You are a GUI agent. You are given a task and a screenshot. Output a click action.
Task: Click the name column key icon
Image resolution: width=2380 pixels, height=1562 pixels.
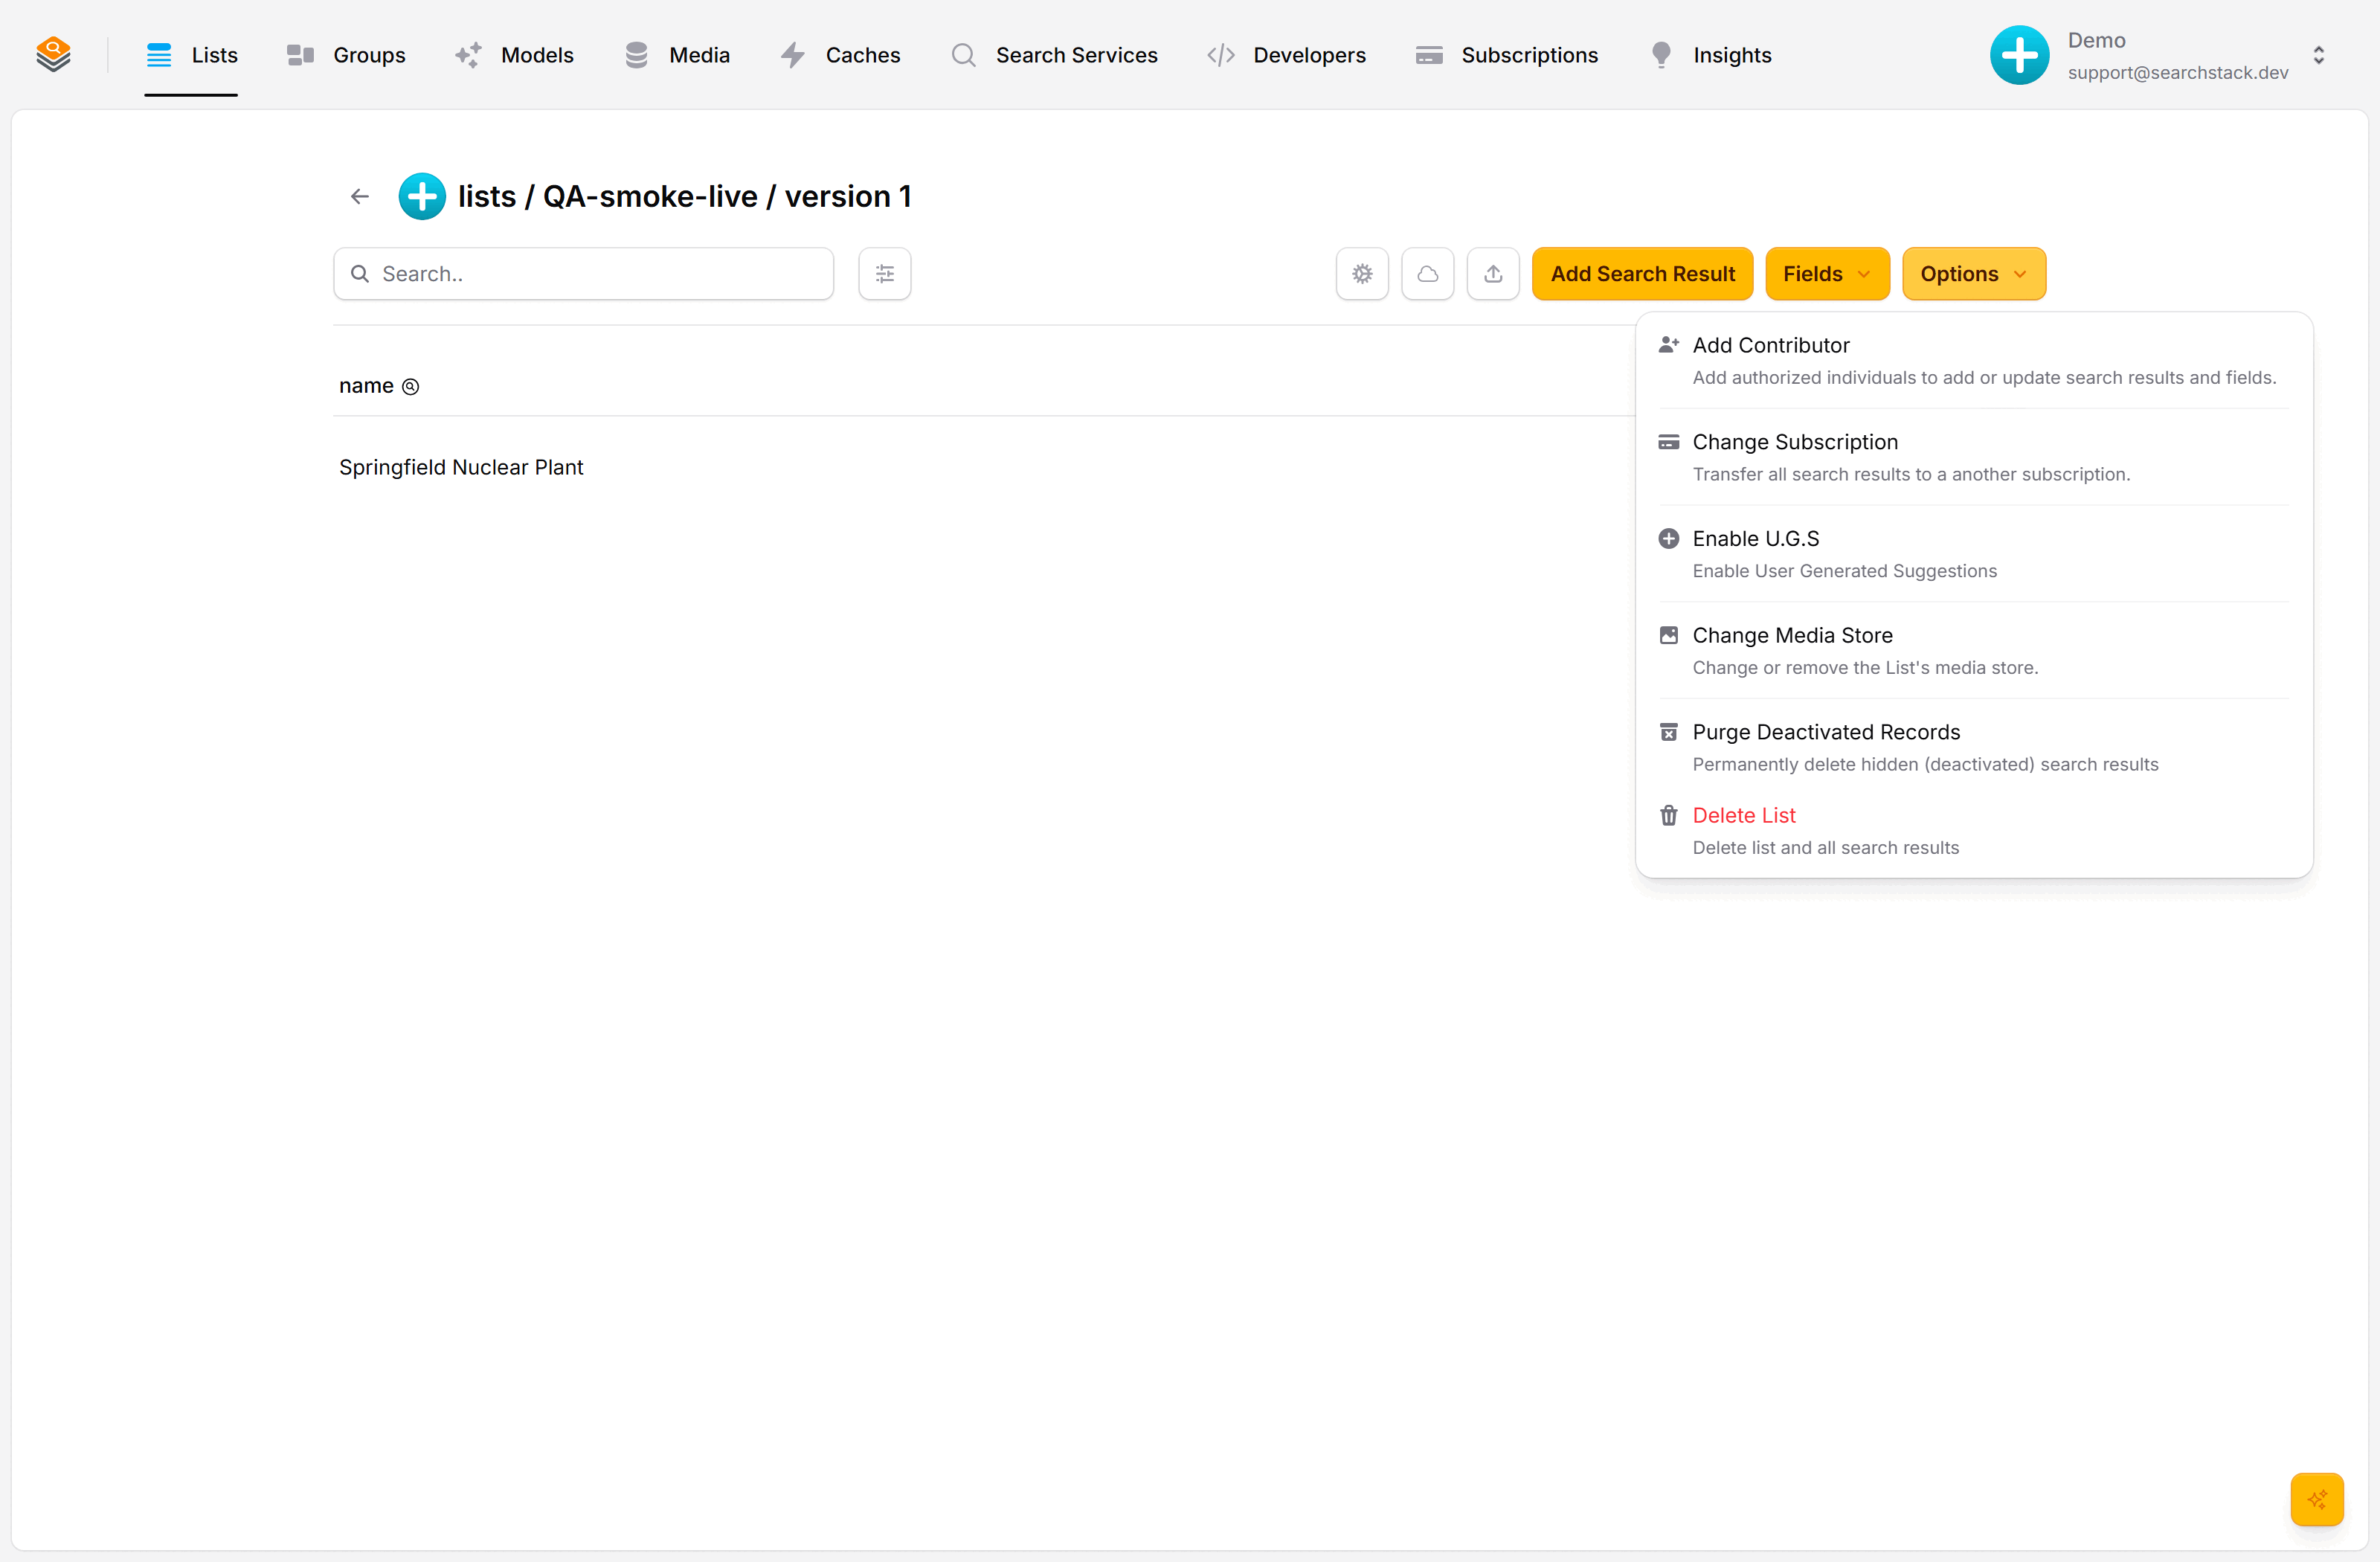coord(410,387)
